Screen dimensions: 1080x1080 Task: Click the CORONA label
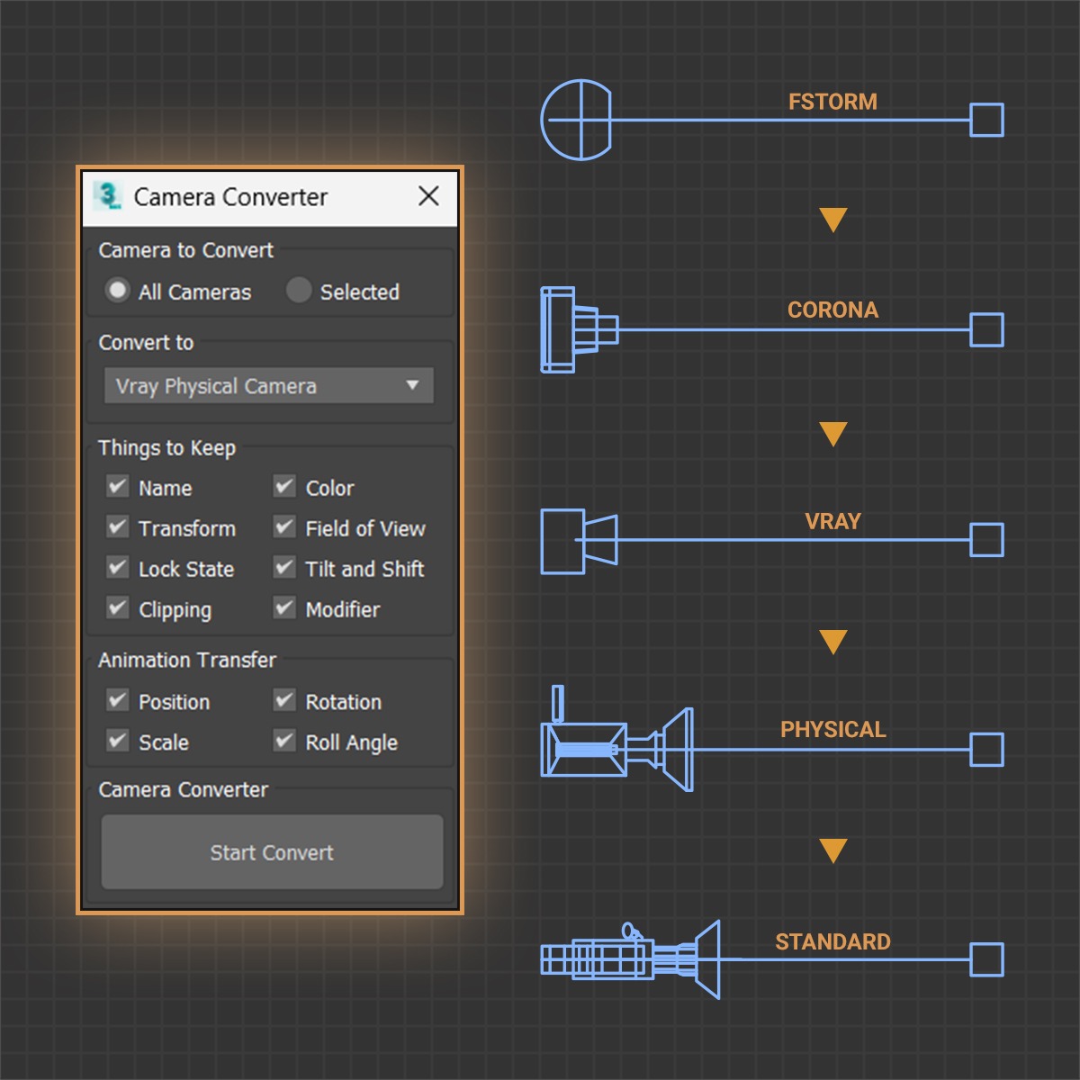[832, 310]
